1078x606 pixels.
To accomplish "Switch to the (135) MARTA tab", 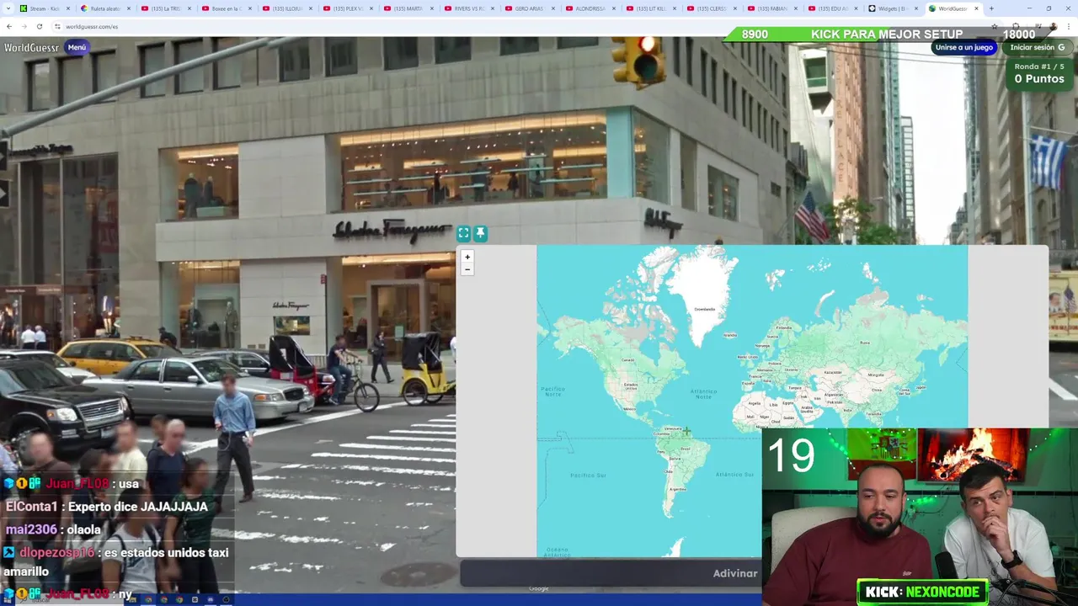I will (x=408, y=8).
